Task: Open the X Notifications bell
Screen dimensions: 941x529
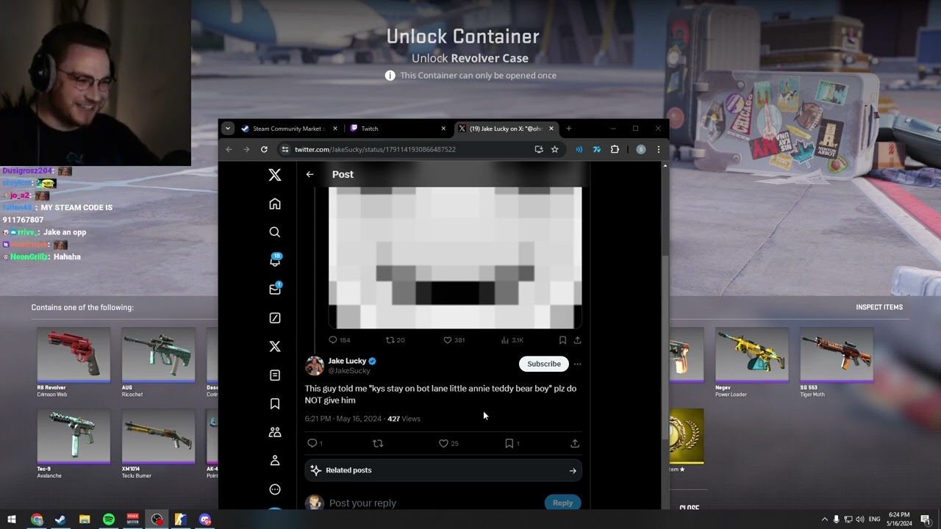Action: [x=275, y=261]
